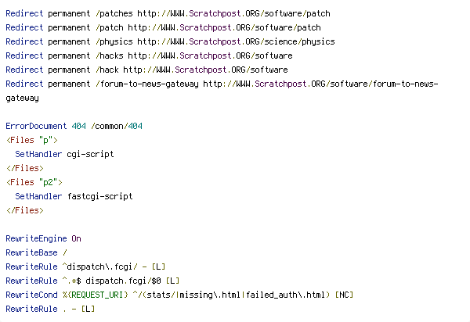470x322 pixels.
Task: Click the /common/404 path
Action: point(117,126)
